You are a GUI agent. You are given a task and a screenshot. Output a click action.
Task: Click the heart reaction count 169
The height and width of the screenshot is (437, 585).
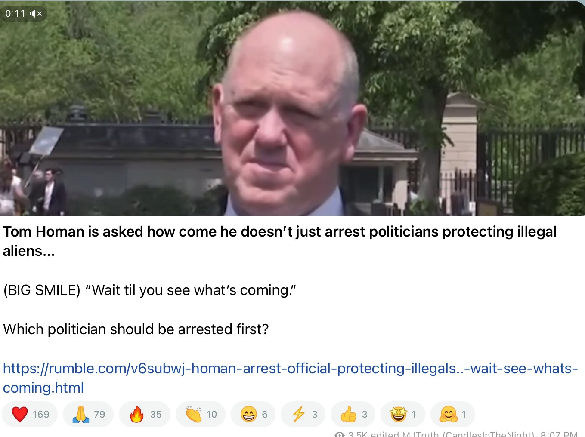(x=41, y=414)
